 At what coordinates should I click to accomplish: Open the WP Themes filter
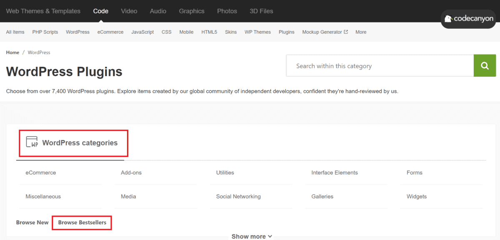click(257, 32)
